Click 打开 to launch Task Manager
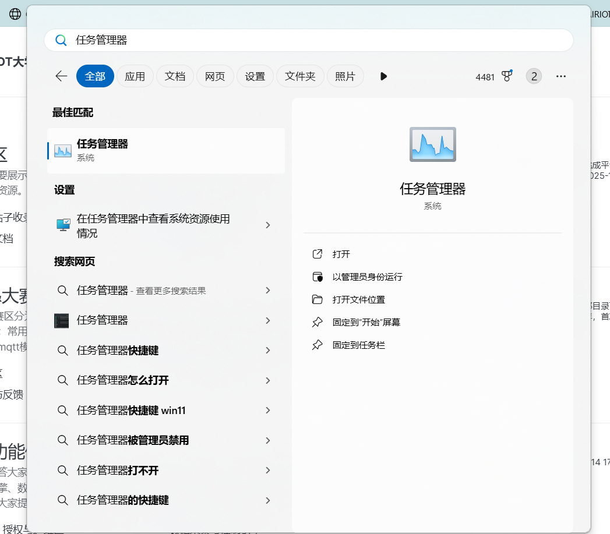 (341, 254)
